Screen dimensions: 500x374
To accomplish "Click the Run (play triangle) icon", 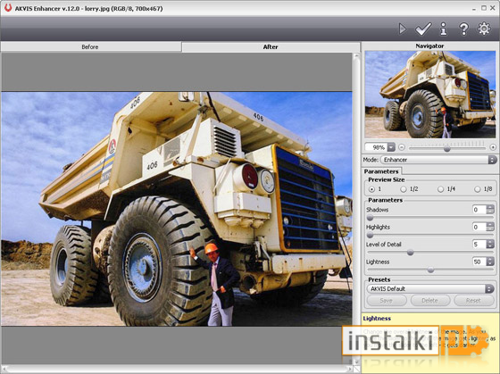I will (x=403, y=29).
